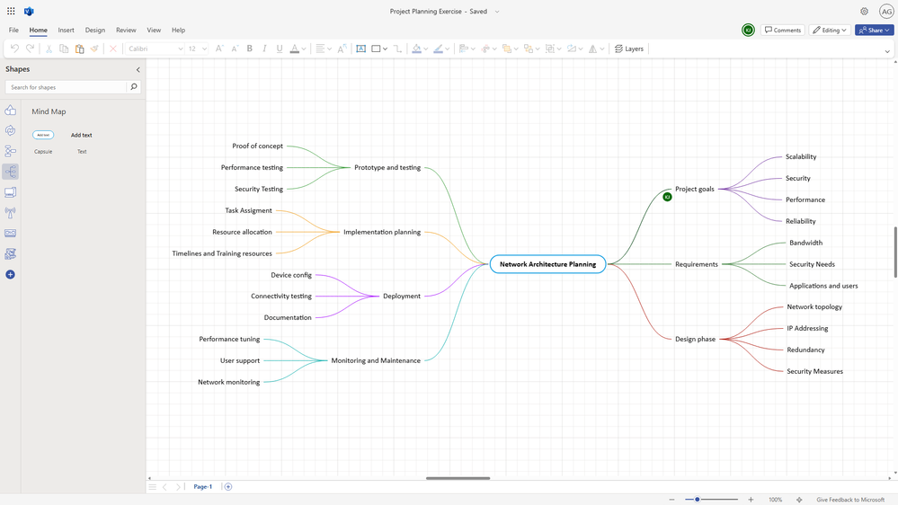Toggle italic text formatting
This screenshot has width=898, height=505.
tap(264, 49)
